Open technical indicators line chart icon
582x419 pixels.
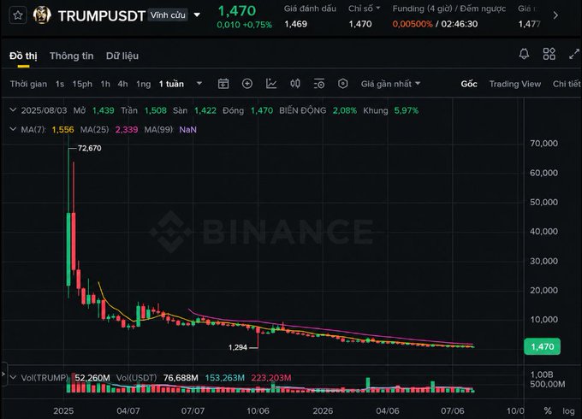coord(271,84)
